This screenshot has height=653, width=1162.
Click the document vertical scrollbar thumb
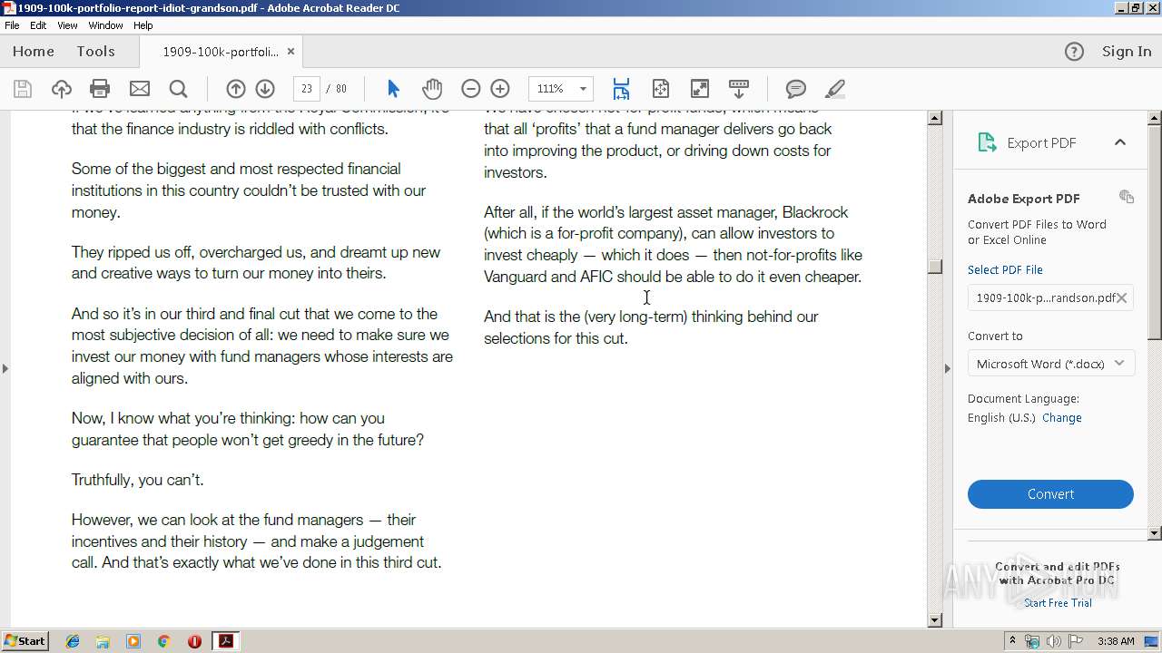pyautogui.click(x=934, y=266)
